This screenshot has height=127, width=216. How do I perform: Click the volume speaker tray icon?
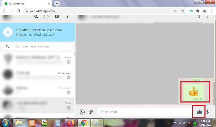189,123
